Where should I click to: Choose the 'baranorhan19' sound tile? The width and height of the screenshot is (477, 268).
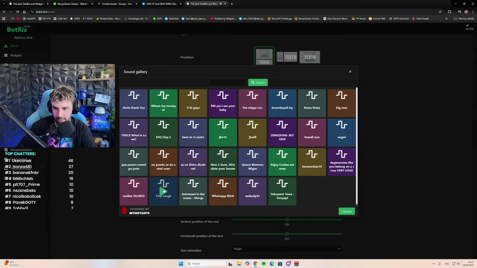click(312, 162)
